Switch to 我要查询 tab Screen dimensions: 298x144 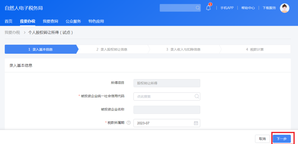pyautogui.click(x=50, y=21)
